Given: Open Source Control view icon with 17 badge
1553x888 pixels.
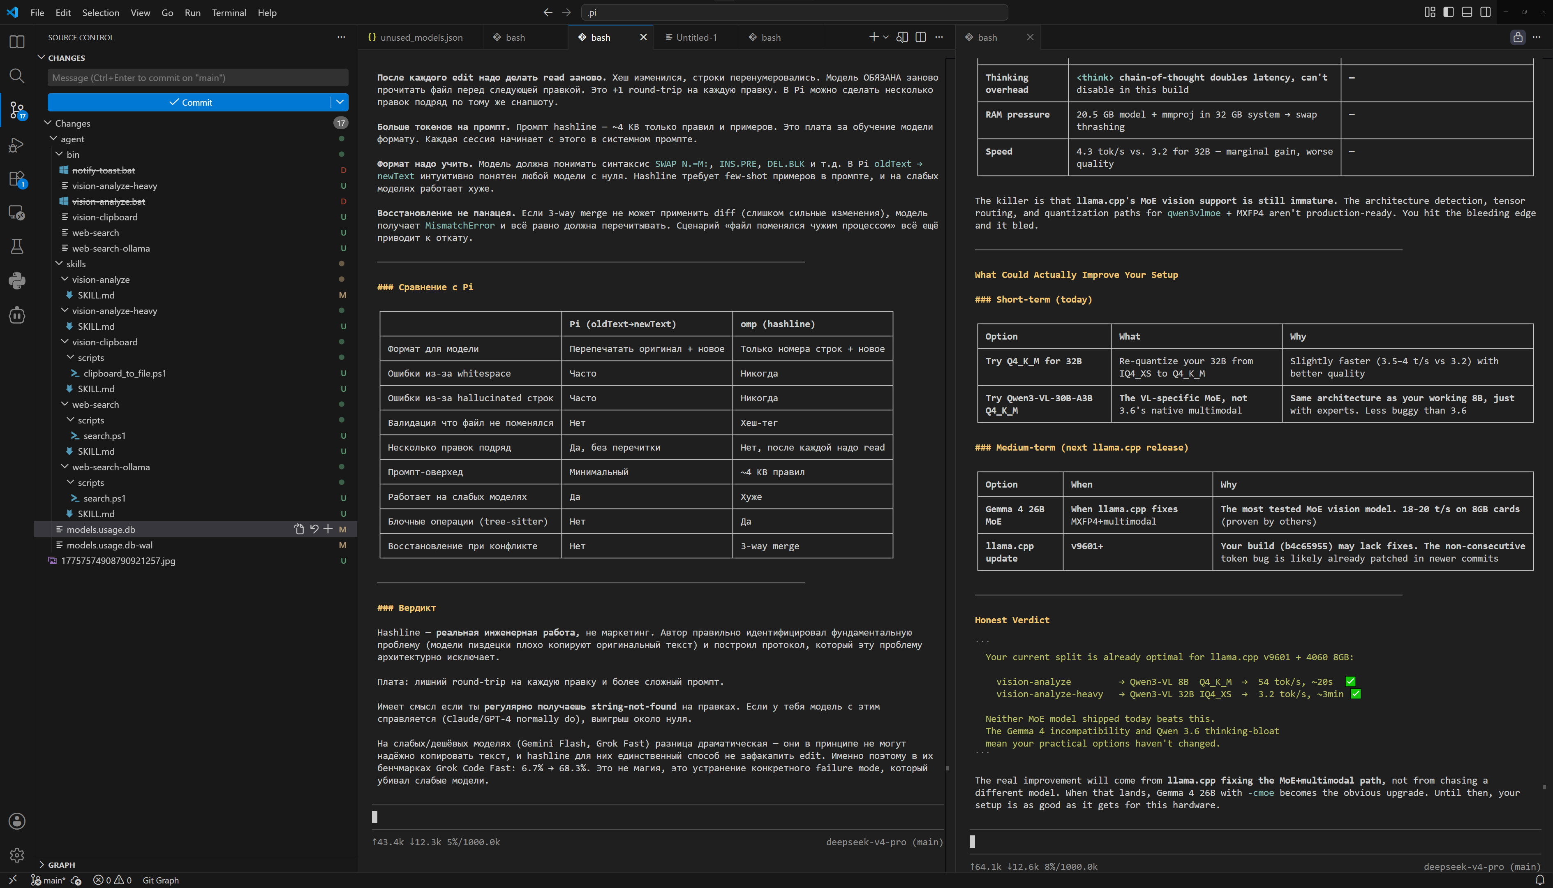Looking at the screenshot, I should click(x=17, y=111).
